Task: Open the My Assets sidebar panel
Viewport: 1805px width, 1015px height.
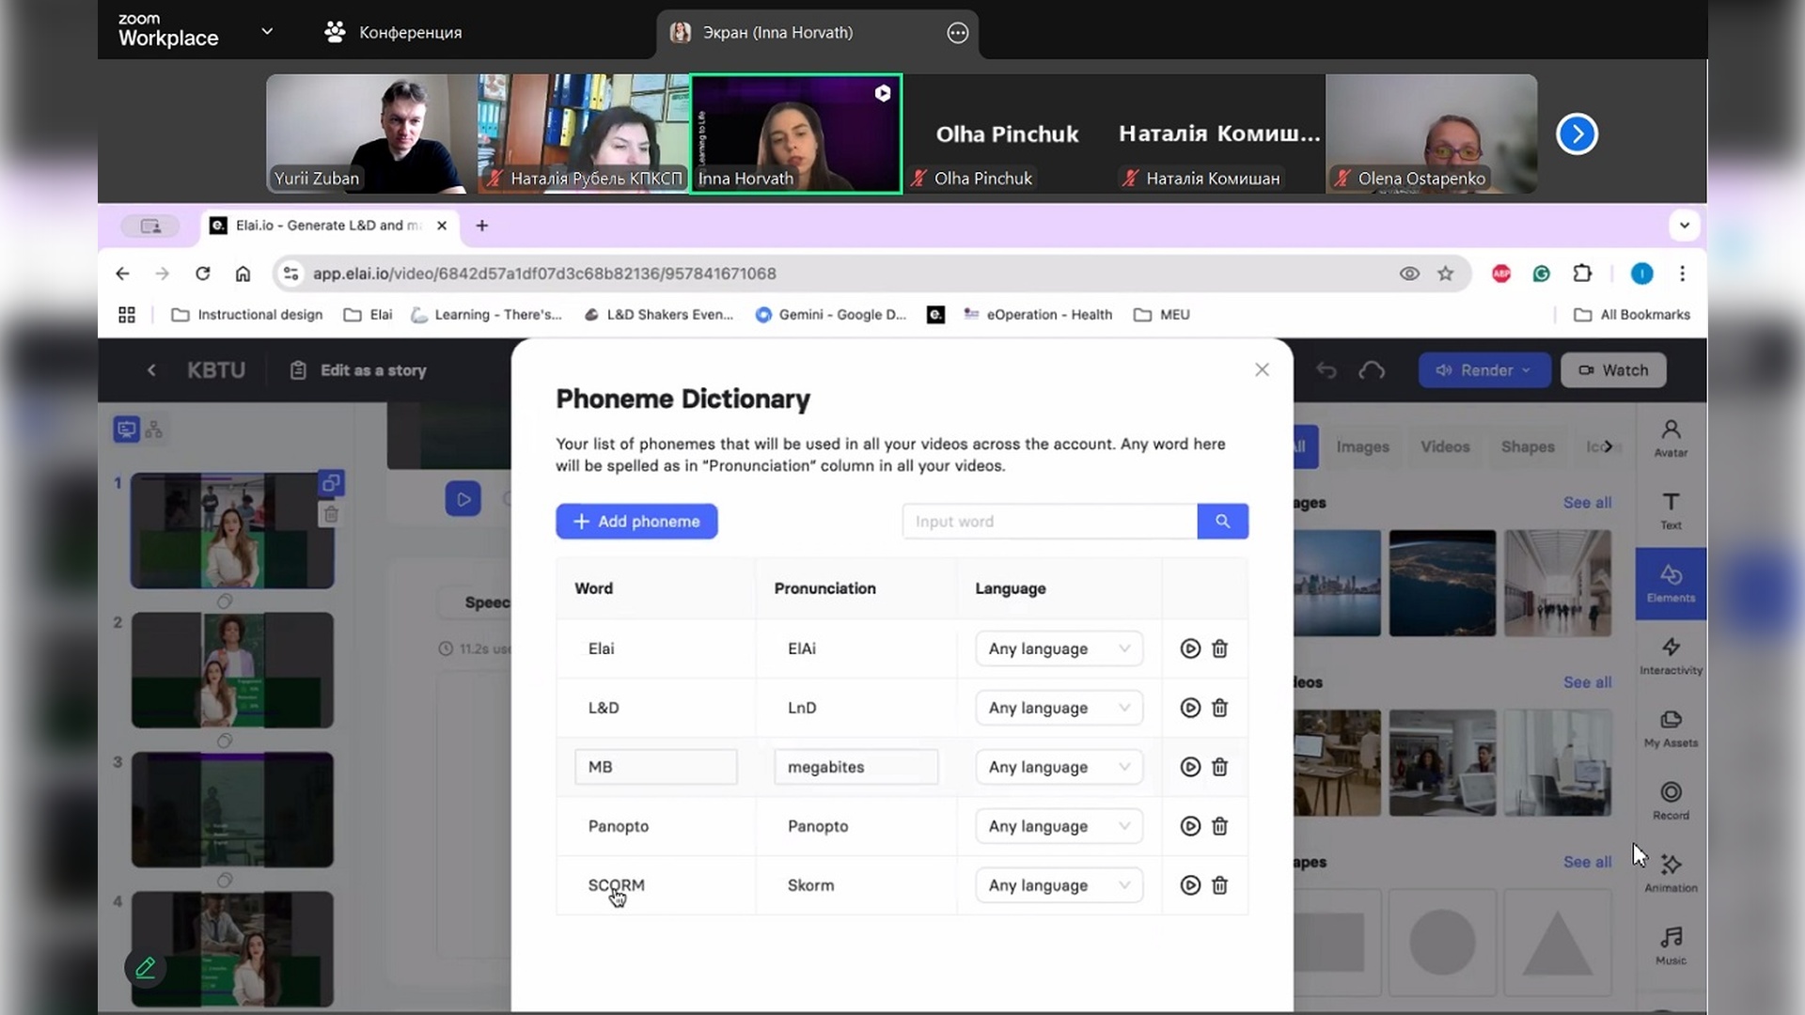Action: pos(1671,728)
